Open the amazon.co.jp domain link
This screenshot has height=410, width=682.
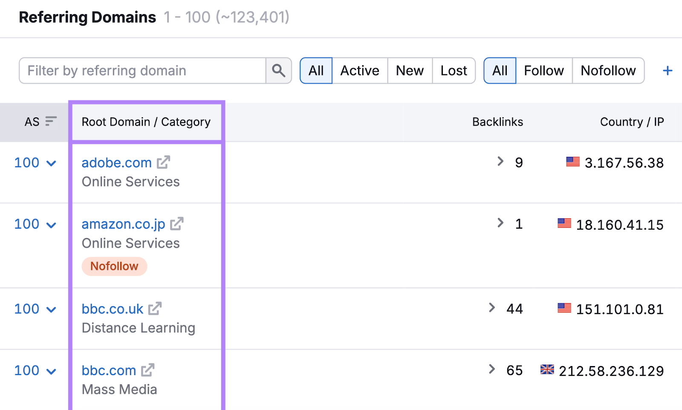tap(123, 224)
